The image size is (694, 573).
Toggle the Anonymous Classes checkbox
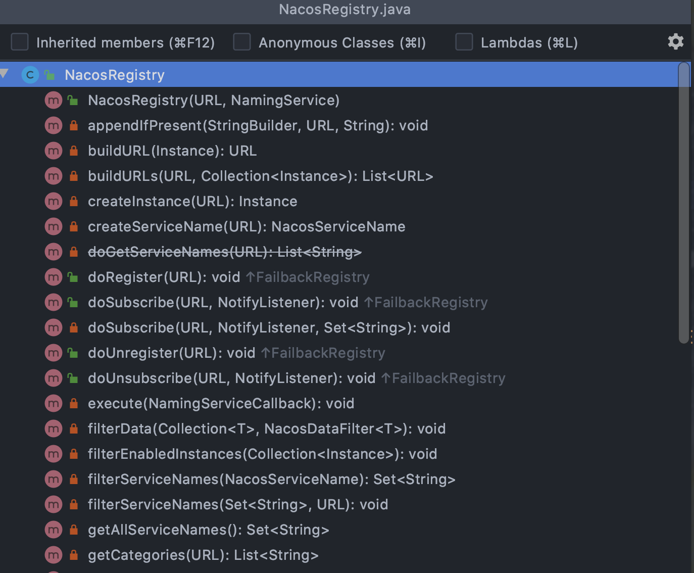pyautogui.click(x=242, y=42)
